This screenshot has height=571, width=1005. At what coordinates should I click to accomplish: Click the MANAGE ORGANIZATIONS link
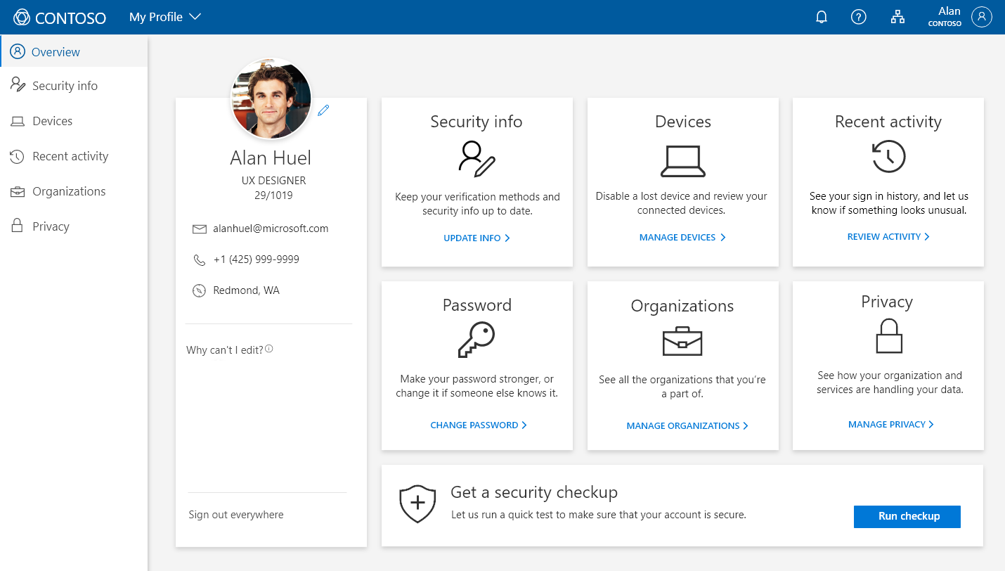687,426
